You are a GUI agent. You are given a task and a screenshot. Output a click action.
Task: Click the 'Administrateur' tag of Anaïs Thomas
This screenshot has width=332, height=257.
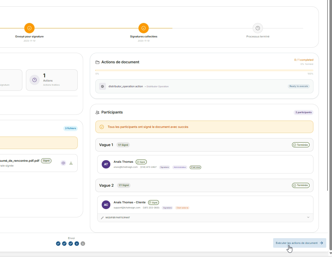pos(180,167)
